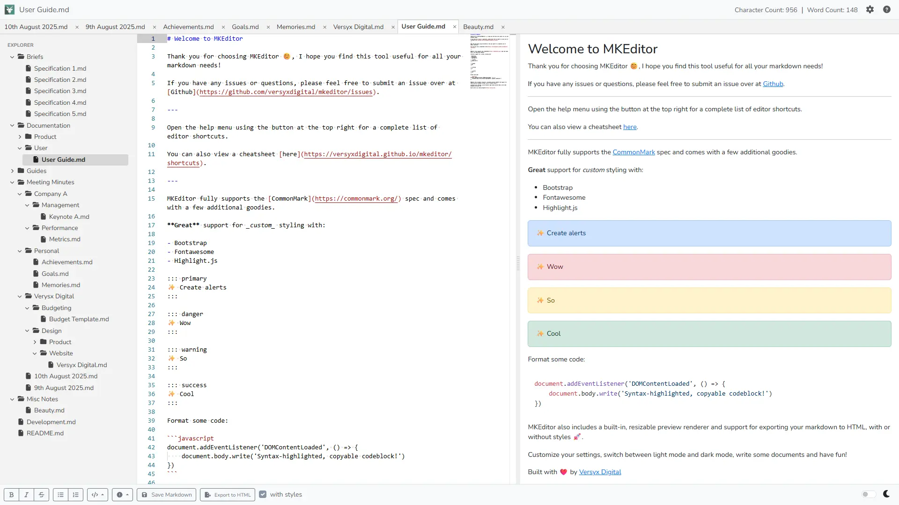This screenshot has width=899, height=505.
Task: Open the help menu question icon
Action: pos(887,9)
